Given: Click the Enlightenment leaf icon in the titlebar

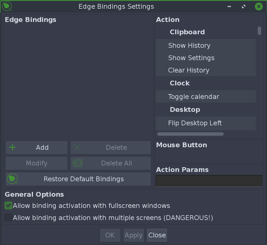Looking at the screenshot, I should tap(6, 6).
